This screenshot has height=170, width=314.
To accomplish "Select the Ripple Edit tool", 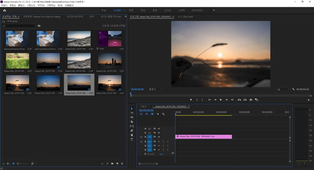I will click(132, 117).
